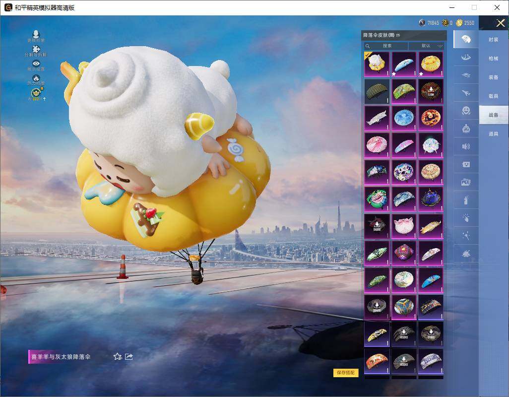Open the 道具 tab
Screen dimensions: 509x397
pos(494,134)
